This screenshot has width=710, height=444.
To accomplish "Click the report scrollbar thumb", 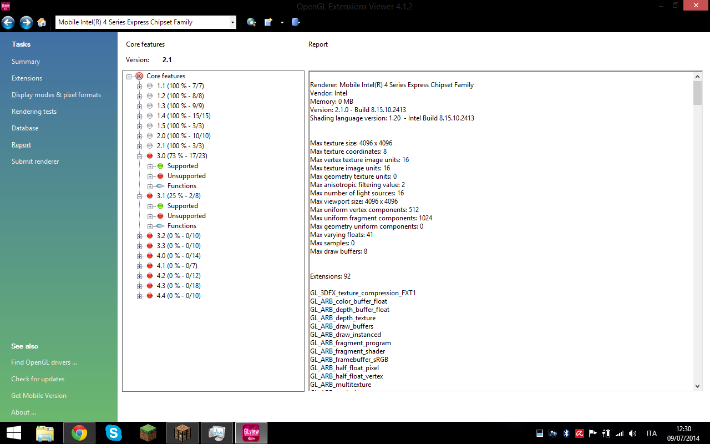I will [698, 93].
